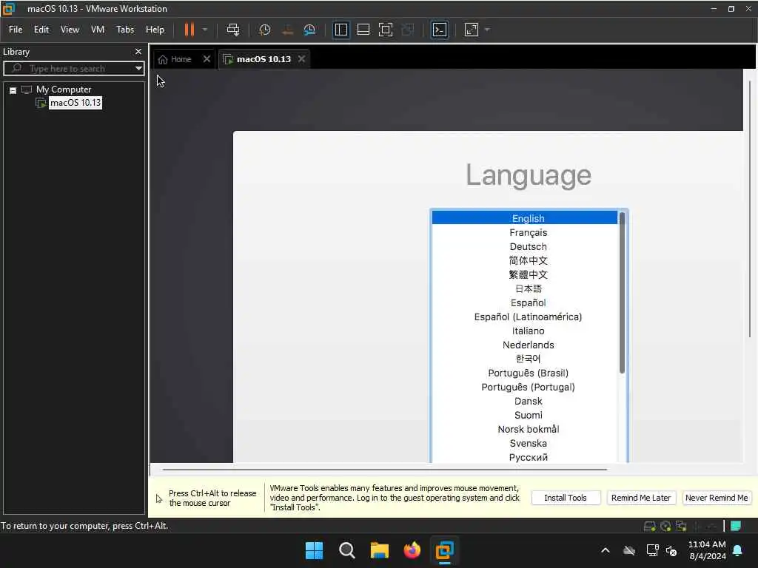Select Italiano in the language list

525,331
